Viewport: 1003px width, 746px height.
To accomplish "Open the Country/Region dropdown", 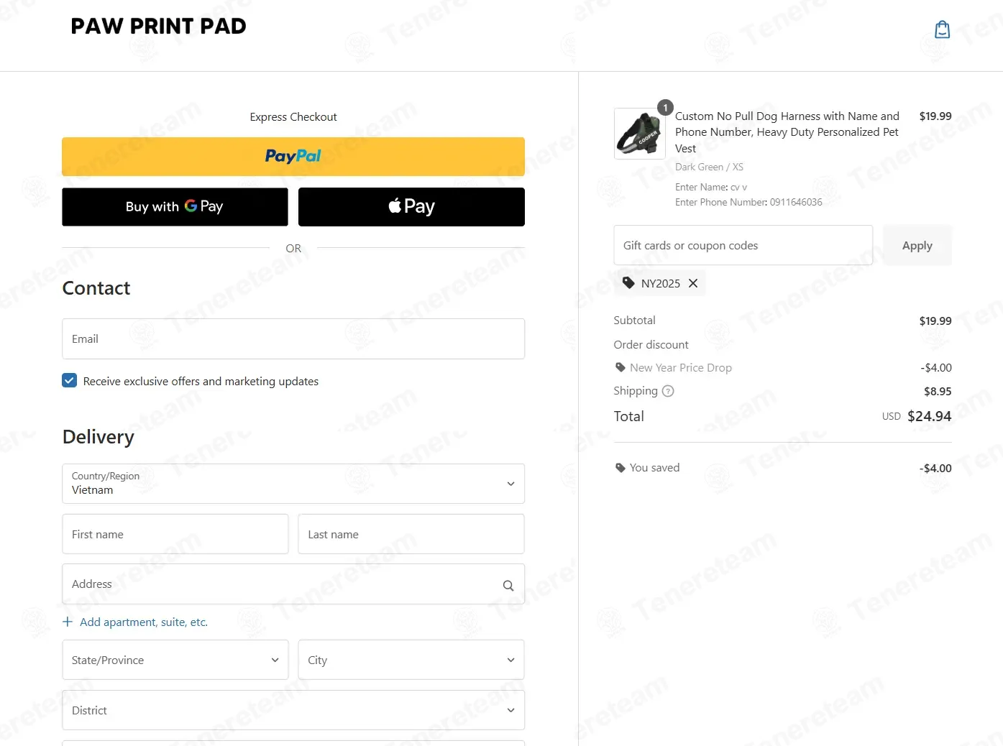I will (x=293, y=484).
